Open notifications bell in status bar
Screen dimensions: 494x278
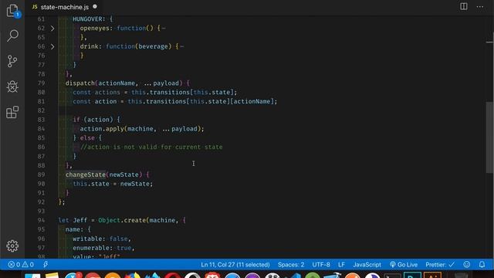[x=482, y=264]
